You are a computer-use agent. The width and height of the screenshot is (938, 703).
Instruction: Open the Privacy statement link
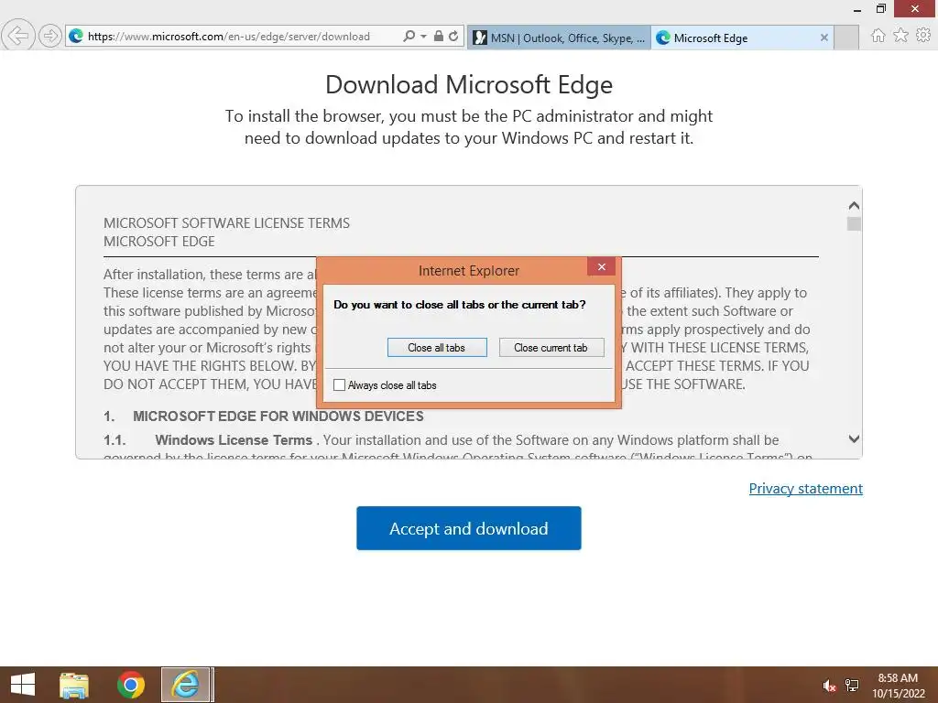tap(806, 489)
